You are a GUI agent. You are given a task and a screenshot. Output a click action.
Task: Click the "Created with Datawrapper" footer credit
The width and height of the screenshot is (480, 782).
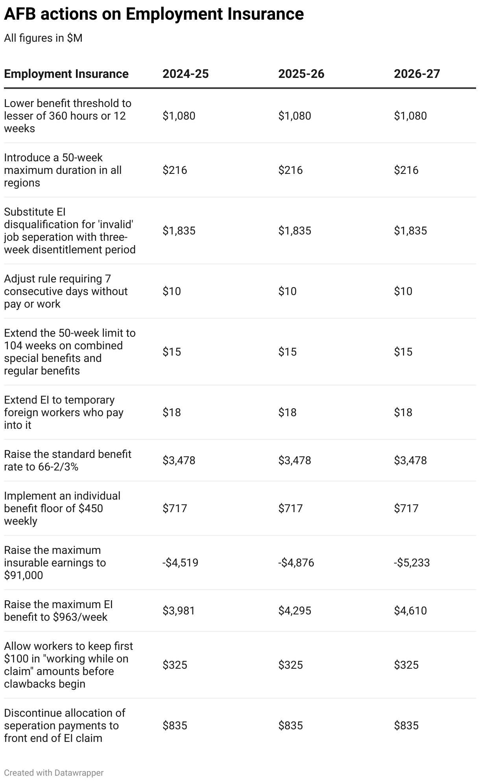click(54, 773)
